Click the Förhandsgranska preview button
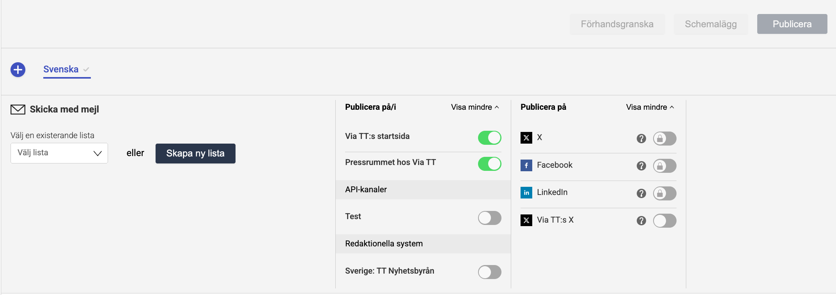The image size is (836, 295). 617,24
